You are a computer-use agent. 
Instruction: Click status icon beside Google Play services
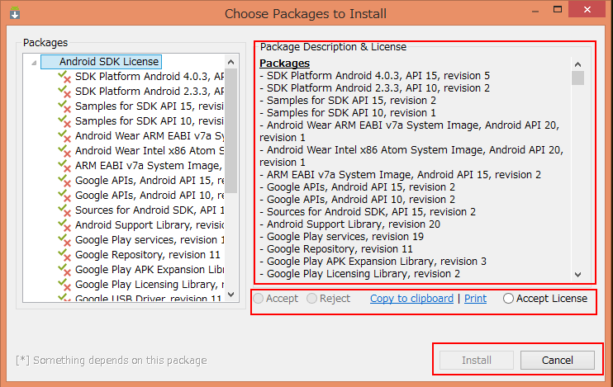coord(64,240)
